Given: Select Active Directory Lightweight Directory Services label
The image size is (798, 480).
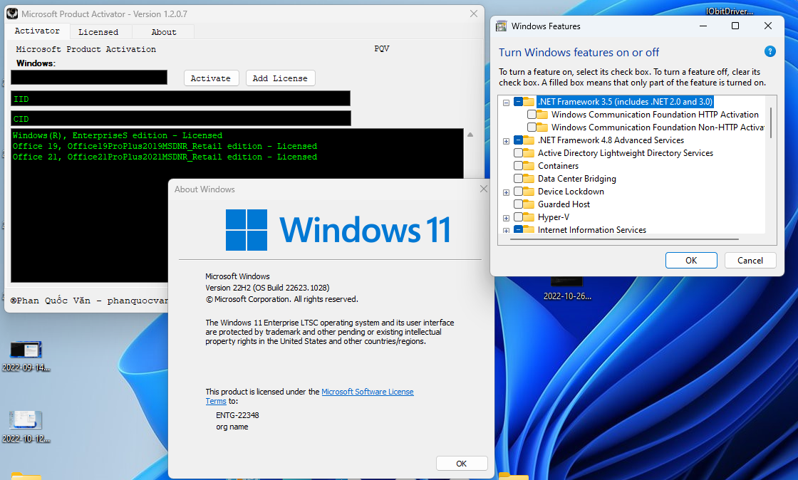Looking at the screenshot, I should (626, 153).
